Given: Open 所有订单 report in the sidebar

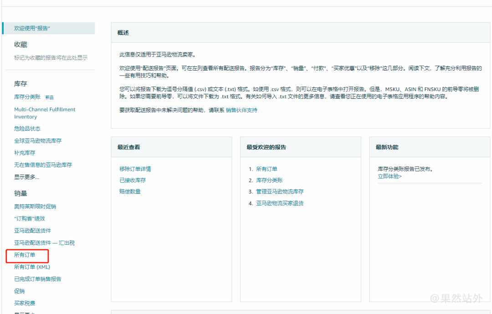Looking at the screenshot, I should click(x=25, y=255).
